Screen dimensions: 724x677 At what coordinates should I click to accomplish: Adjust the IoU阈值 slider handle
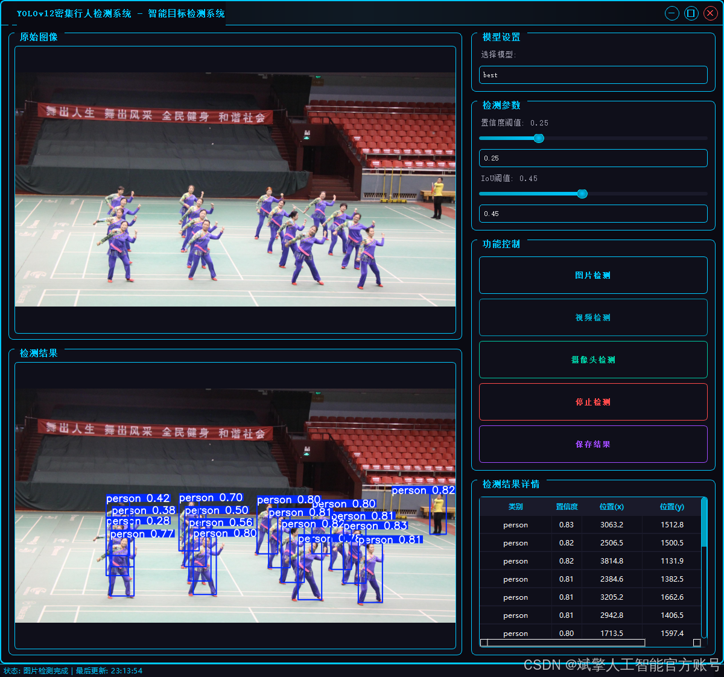click(582, 194)
